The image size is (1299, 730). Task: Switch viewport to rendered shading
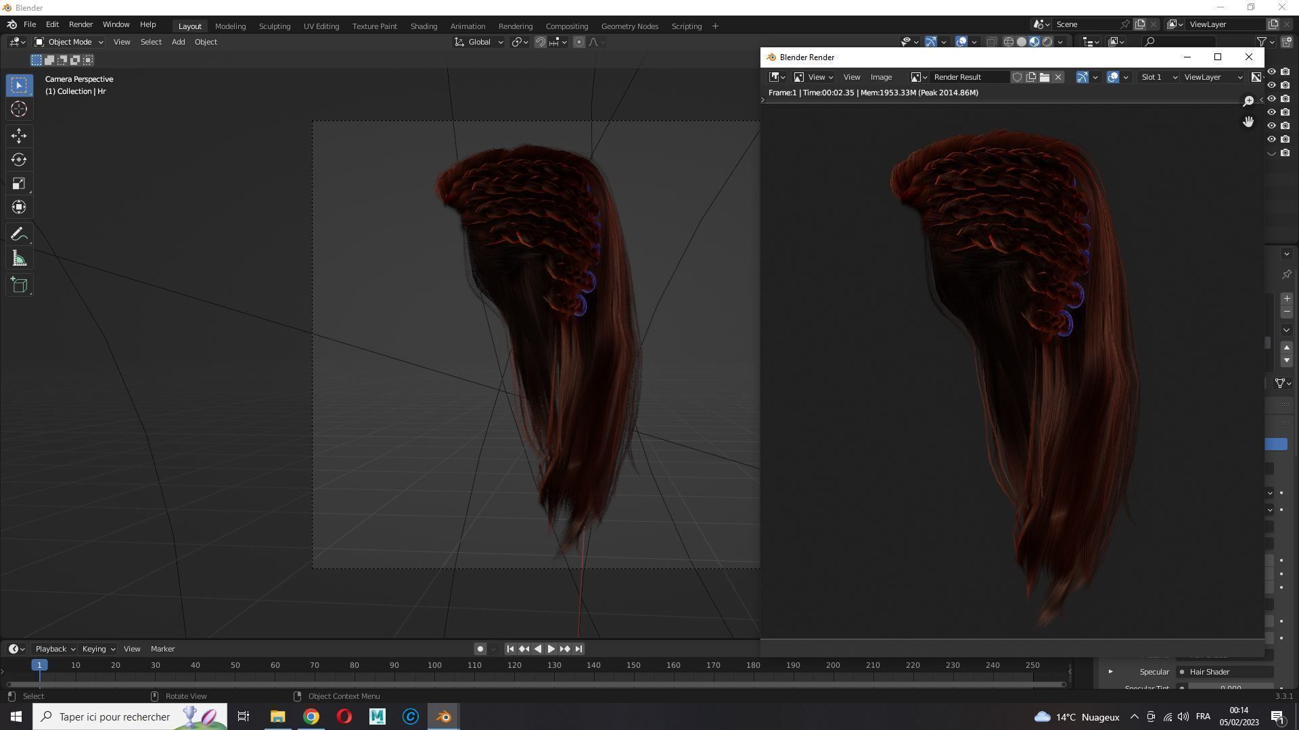(1047, 42)
